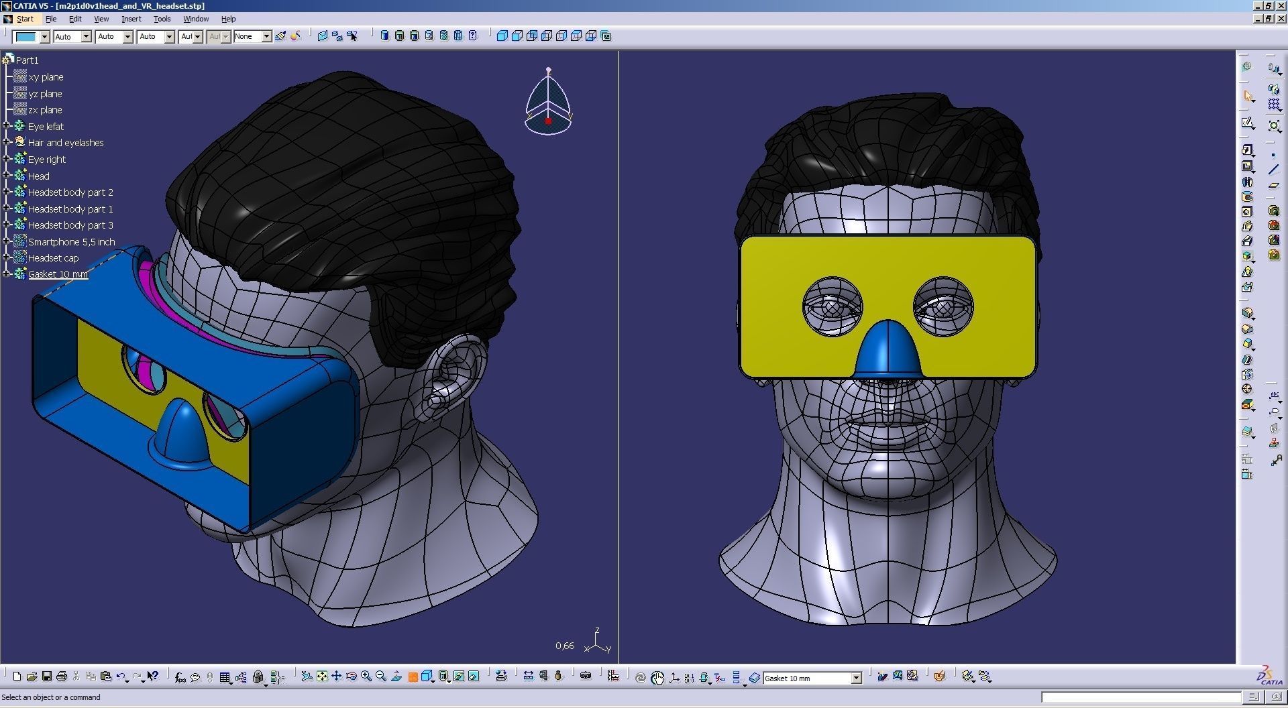Select the Wireframe view mode cylinder icon
The width and height of the screenshot is (1288, 708).
point(458,36)
